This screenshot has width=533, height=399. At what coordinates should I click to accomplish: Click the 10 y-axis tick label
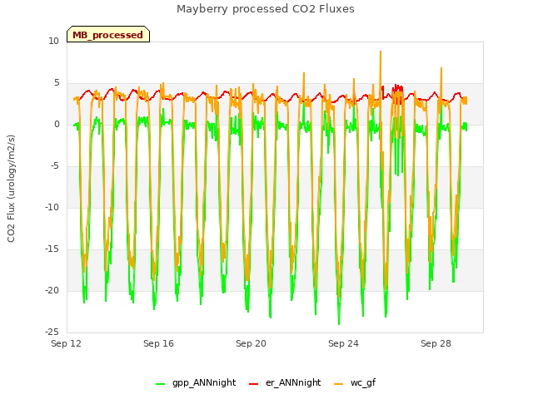coord(53,41)
